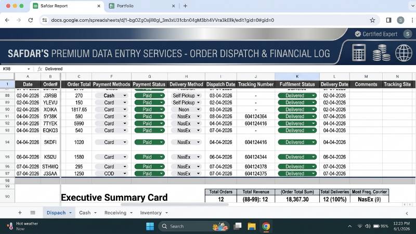Image resolution: width=416 pixels, height=234 pixels.
Task: Open Payment Method dropdown for order J3R9B
Action: coord(125,96)
